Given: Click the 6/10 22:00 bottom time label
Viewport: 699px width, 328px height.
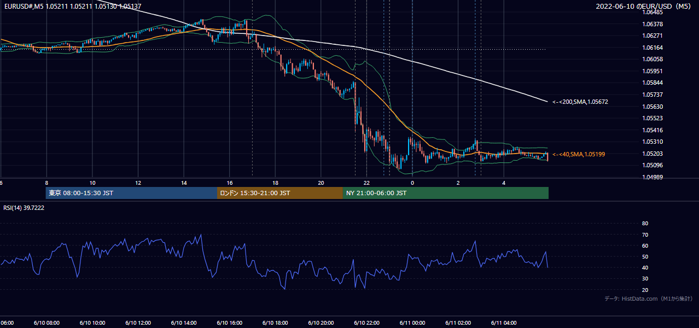Looking at the screenshot, I should tap(367, 323).
